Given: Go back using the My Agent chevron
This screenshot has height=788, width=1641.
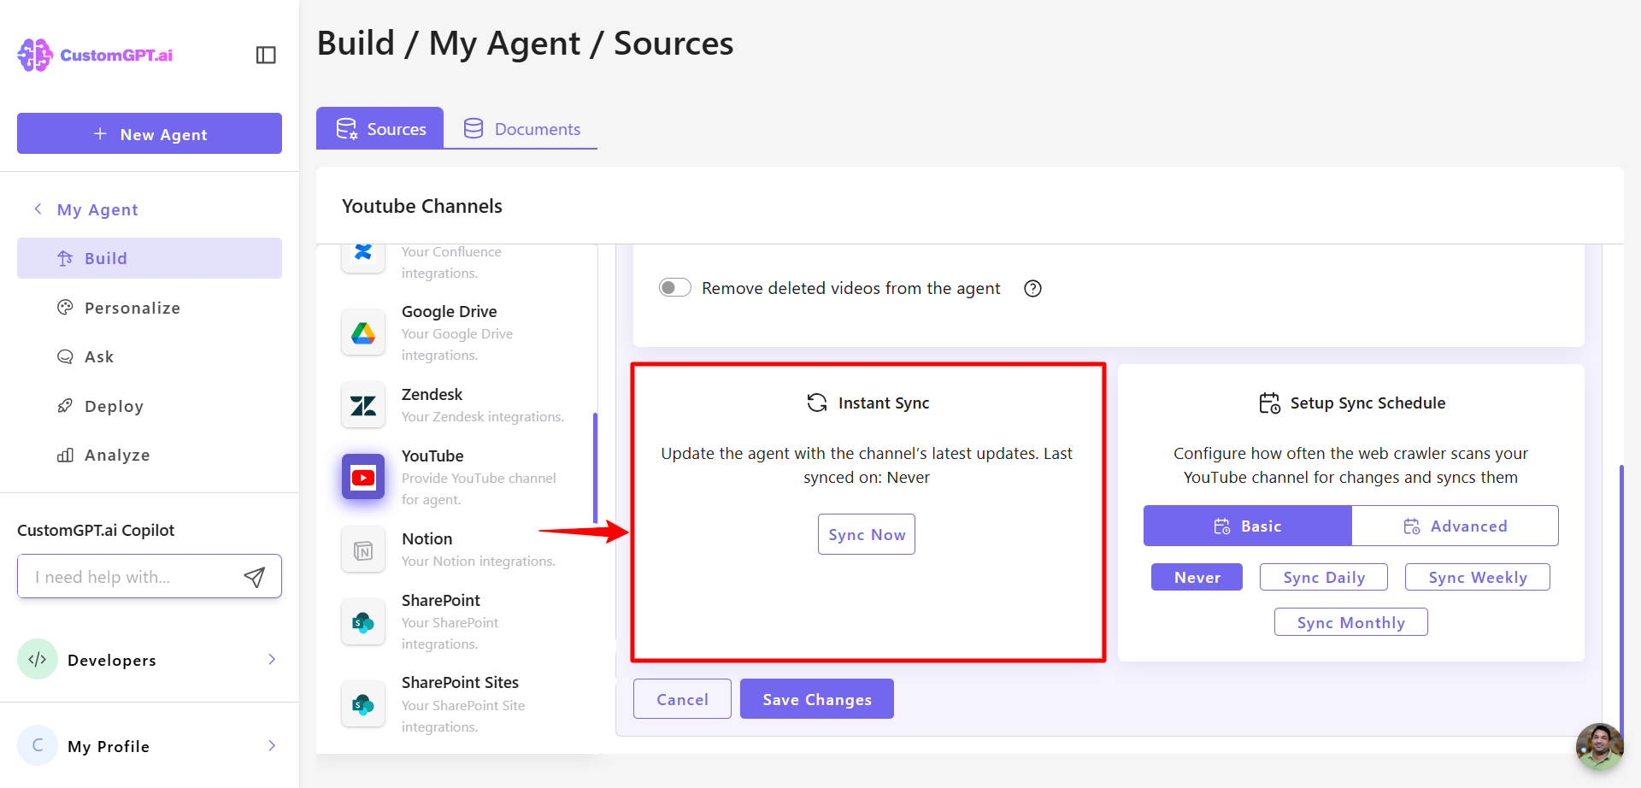Looking at the screenshot, I should 38,209.
